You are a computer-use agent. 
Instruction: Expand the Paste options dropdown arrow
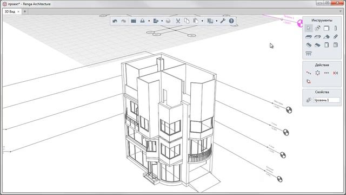pos(202,21)
